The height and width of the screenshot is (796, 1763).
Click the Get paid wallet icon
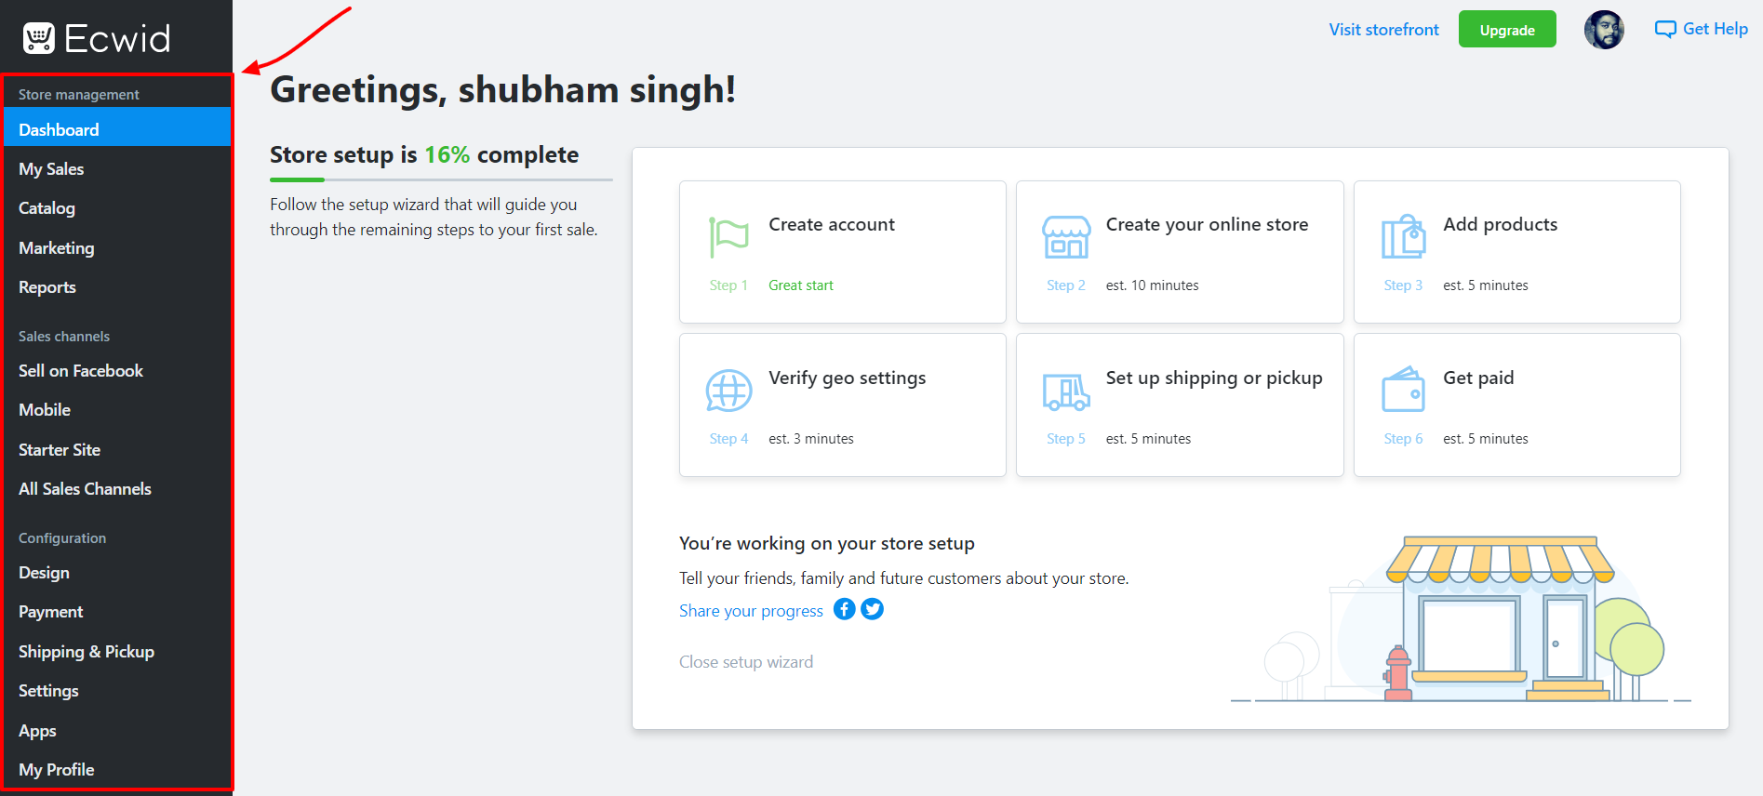click(x=1403, y=390)
